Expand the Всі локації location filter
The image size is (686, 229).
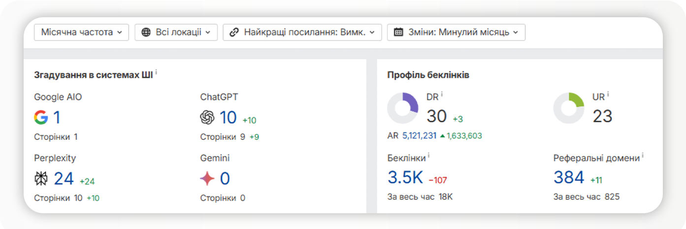pos(176,33)
